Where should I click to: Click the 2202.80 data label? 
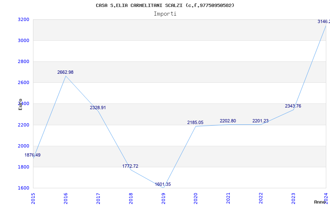[x=228, y=121]
